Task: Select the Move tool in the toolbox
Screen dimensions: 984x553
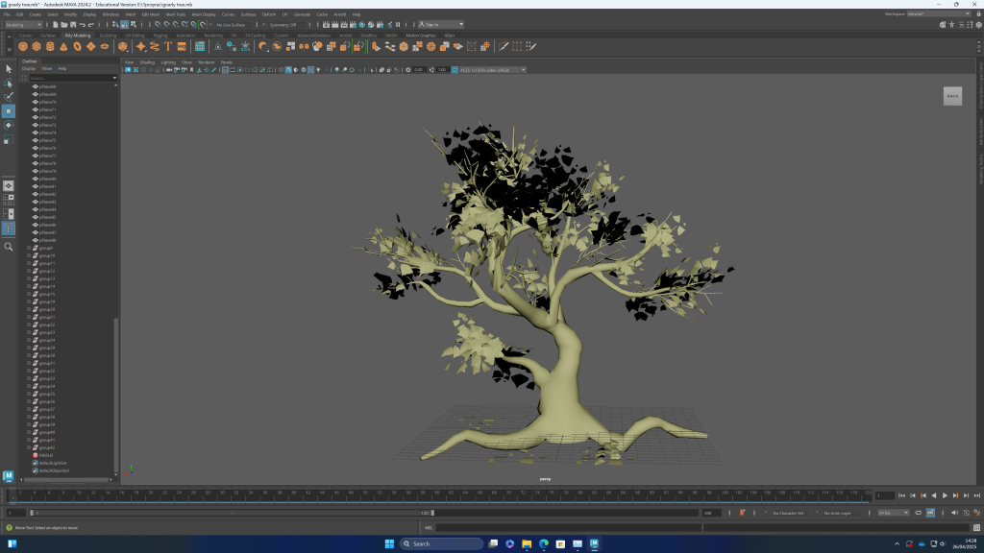Action: [x=9, y=110]
